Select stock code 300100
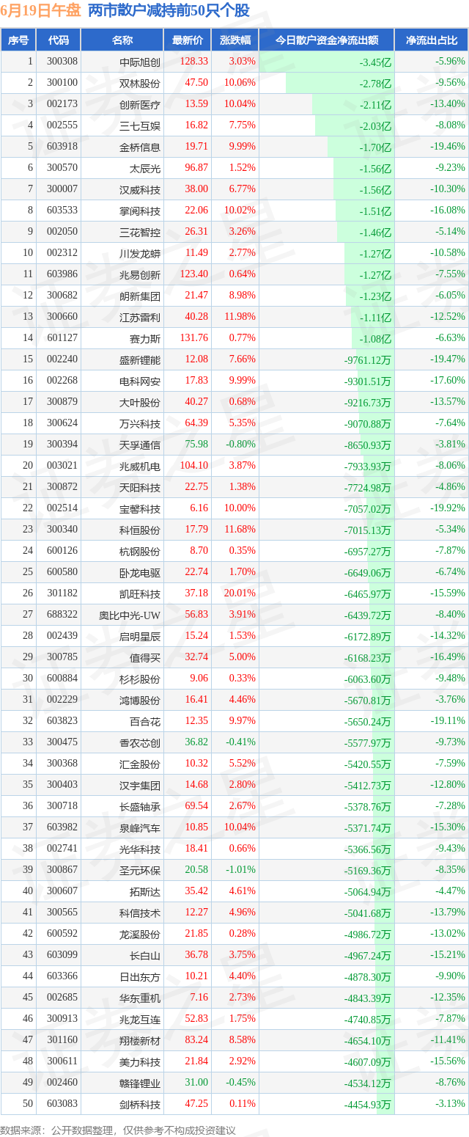This screenshot has width=469, height=1137. (x=62, y=83)
